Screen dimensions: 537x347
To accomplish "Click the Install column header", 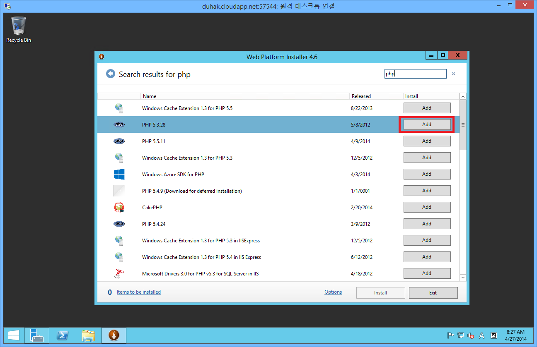I will click(x=431, y=96).
